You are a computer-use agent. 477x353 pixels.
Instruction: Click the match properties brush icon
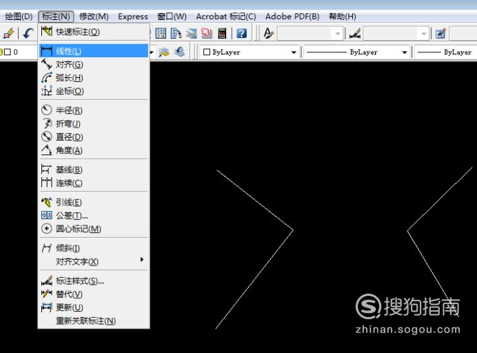click(x=8, y=33)
